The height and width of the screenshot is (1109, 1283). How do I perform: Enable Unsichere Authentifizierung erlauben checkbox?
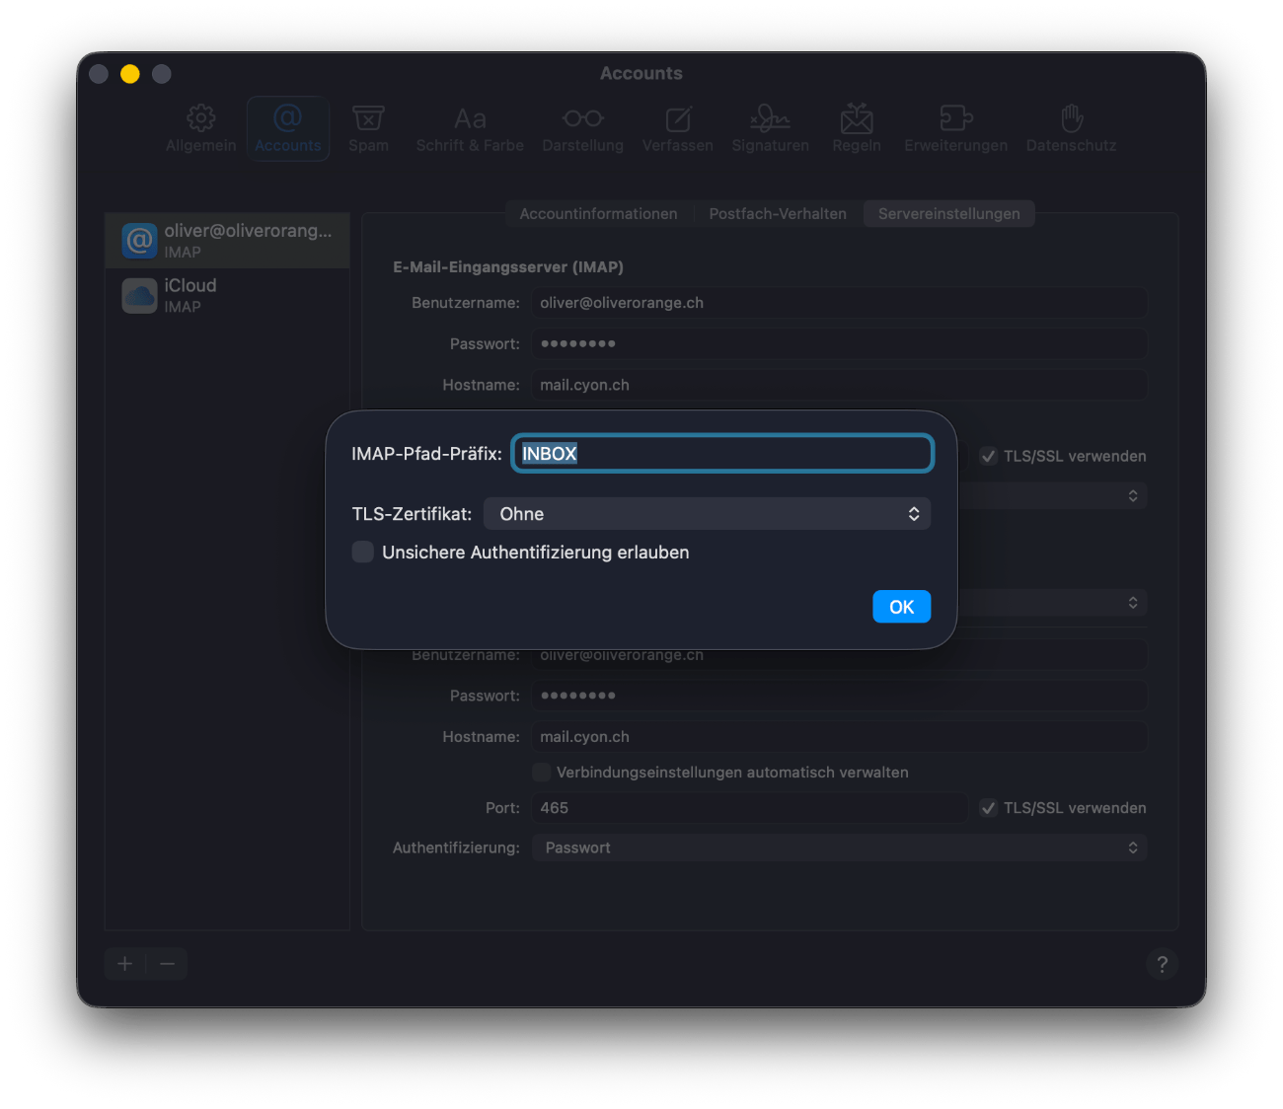[x=363, y=553]
